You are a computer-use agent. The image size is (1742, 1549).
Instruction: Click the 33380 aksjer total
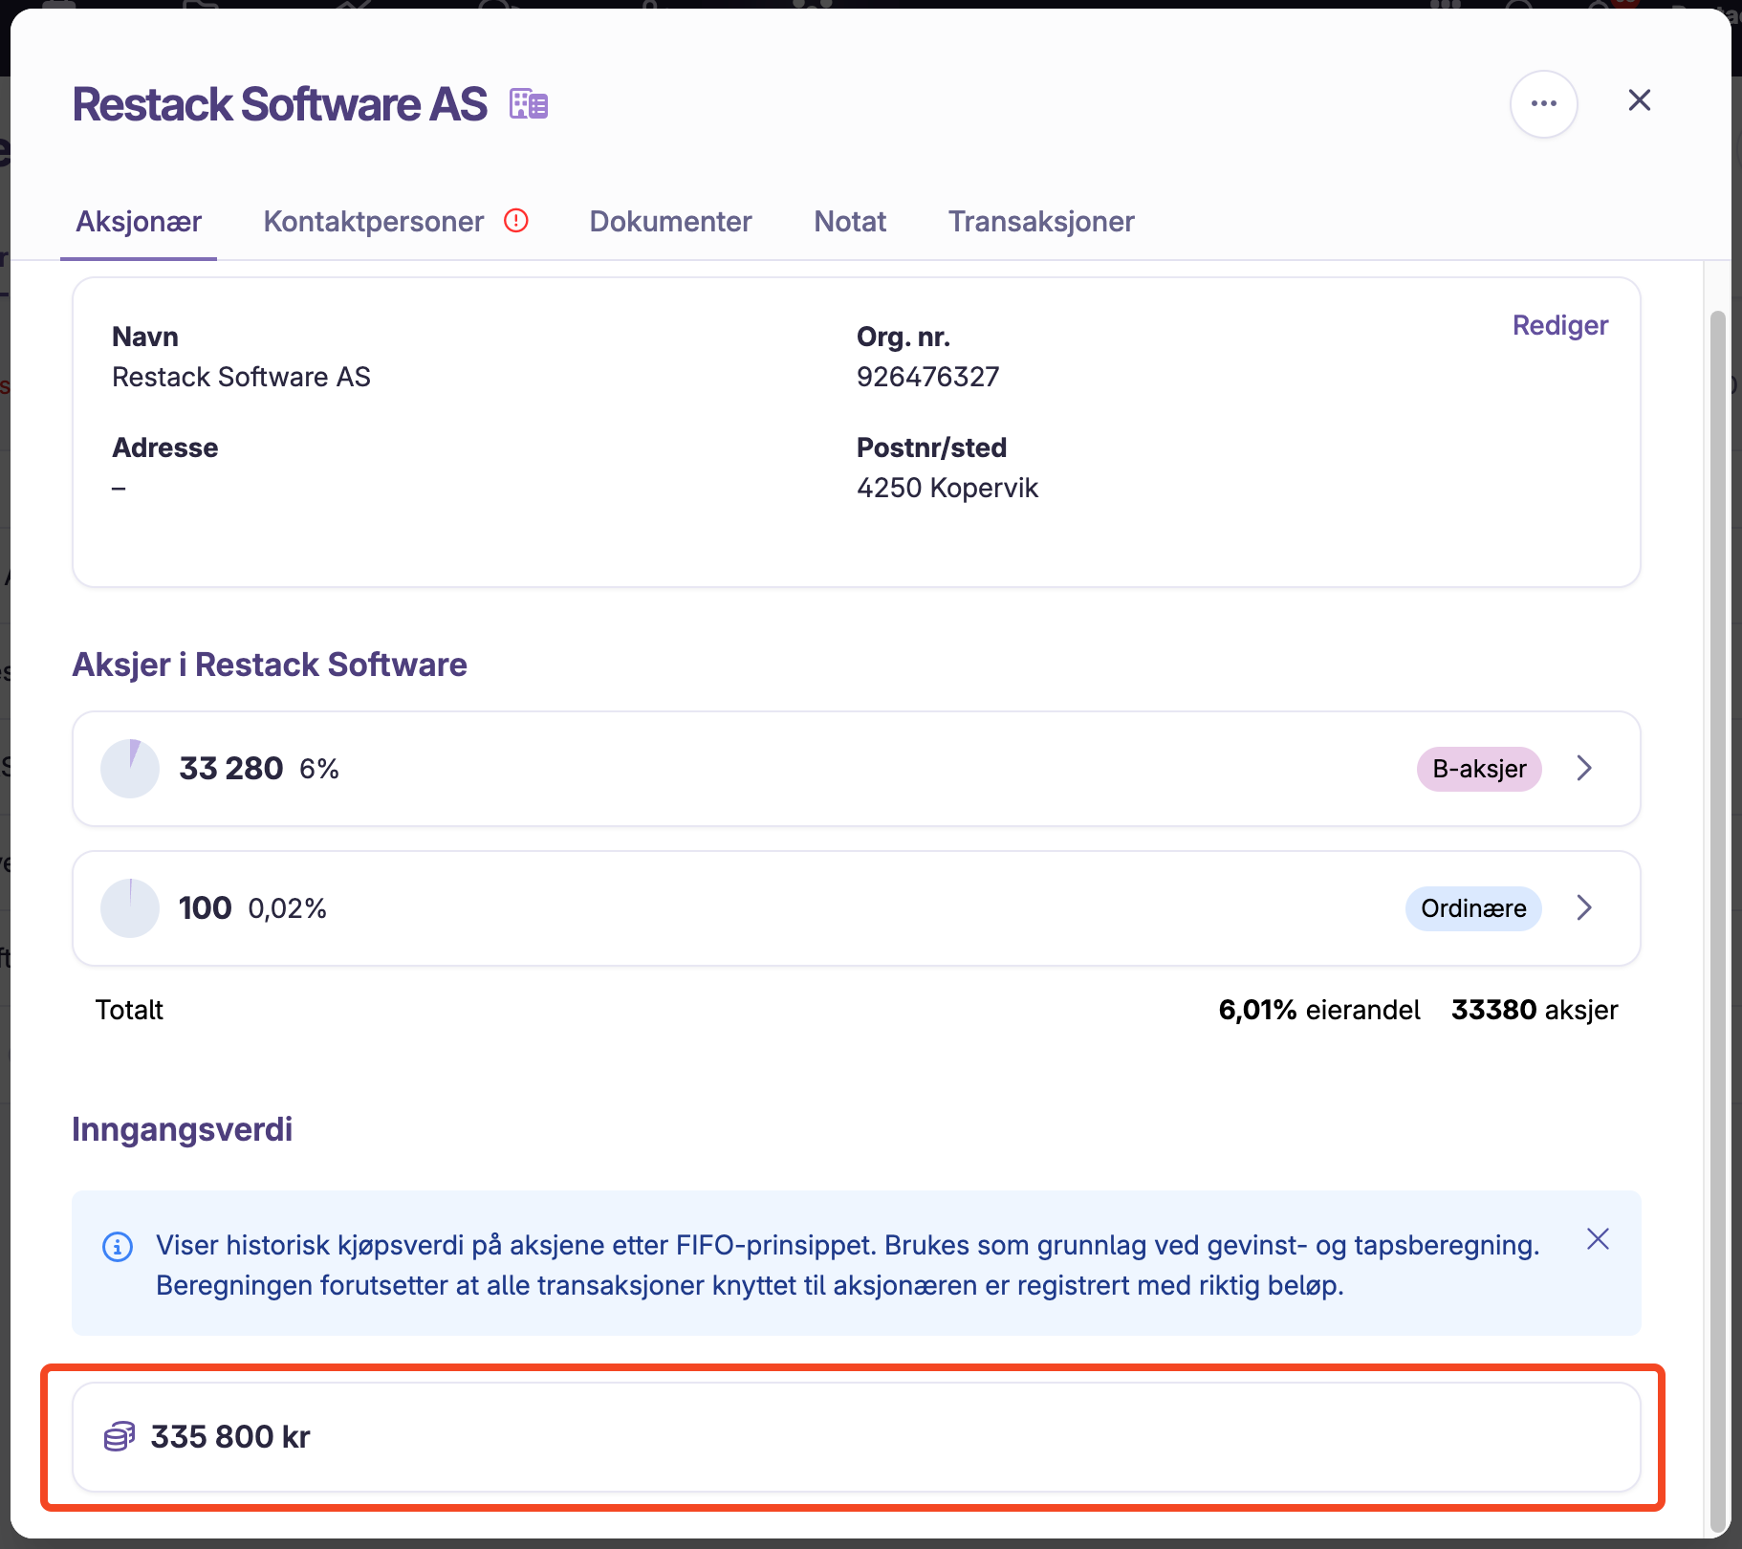(x=1535, y=1010)
